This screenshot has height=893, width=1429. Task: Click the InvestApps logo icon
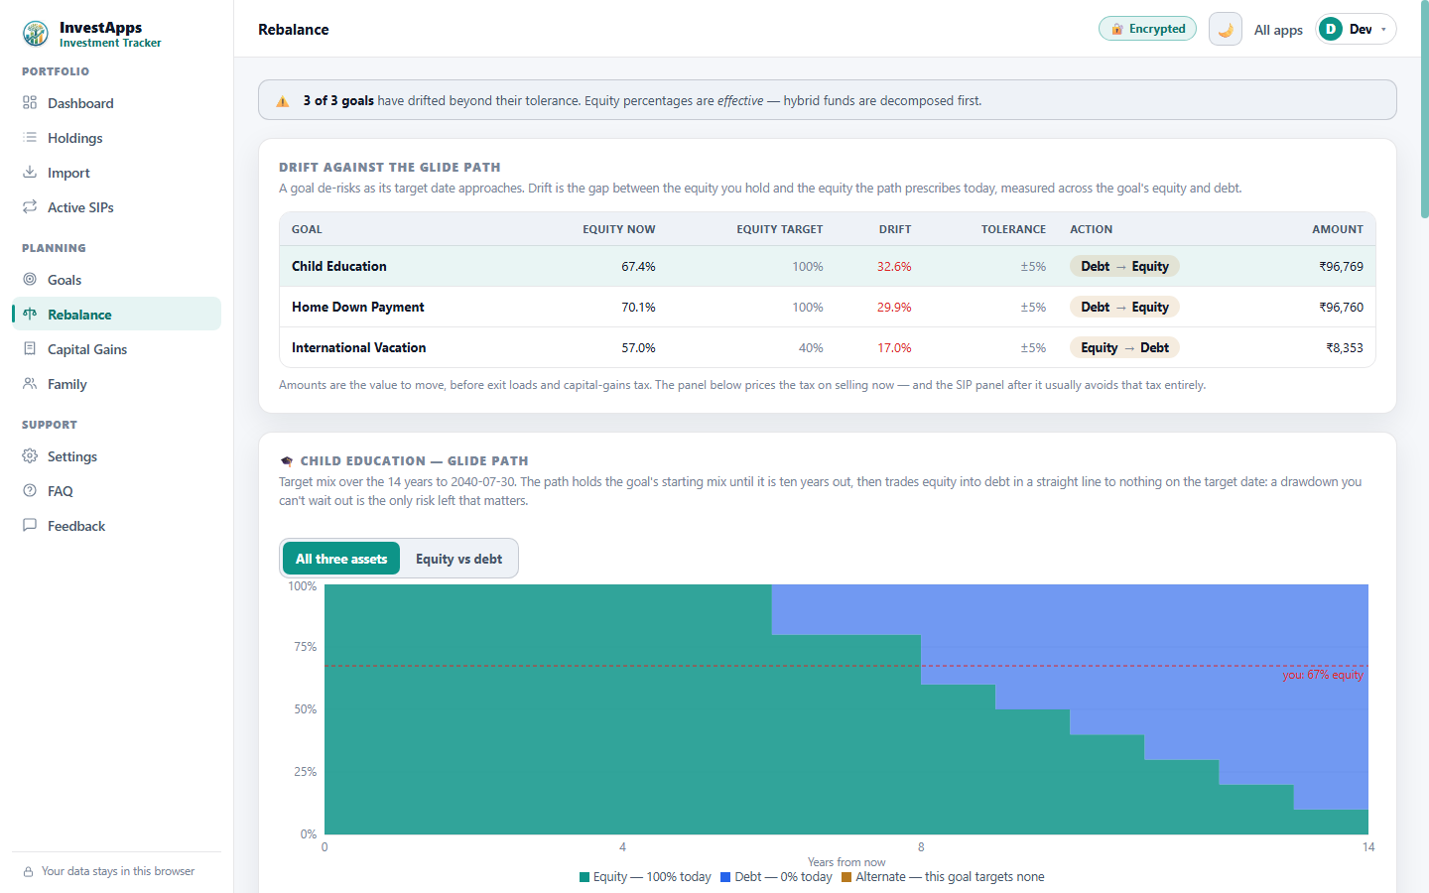click(x=36, y=34)
